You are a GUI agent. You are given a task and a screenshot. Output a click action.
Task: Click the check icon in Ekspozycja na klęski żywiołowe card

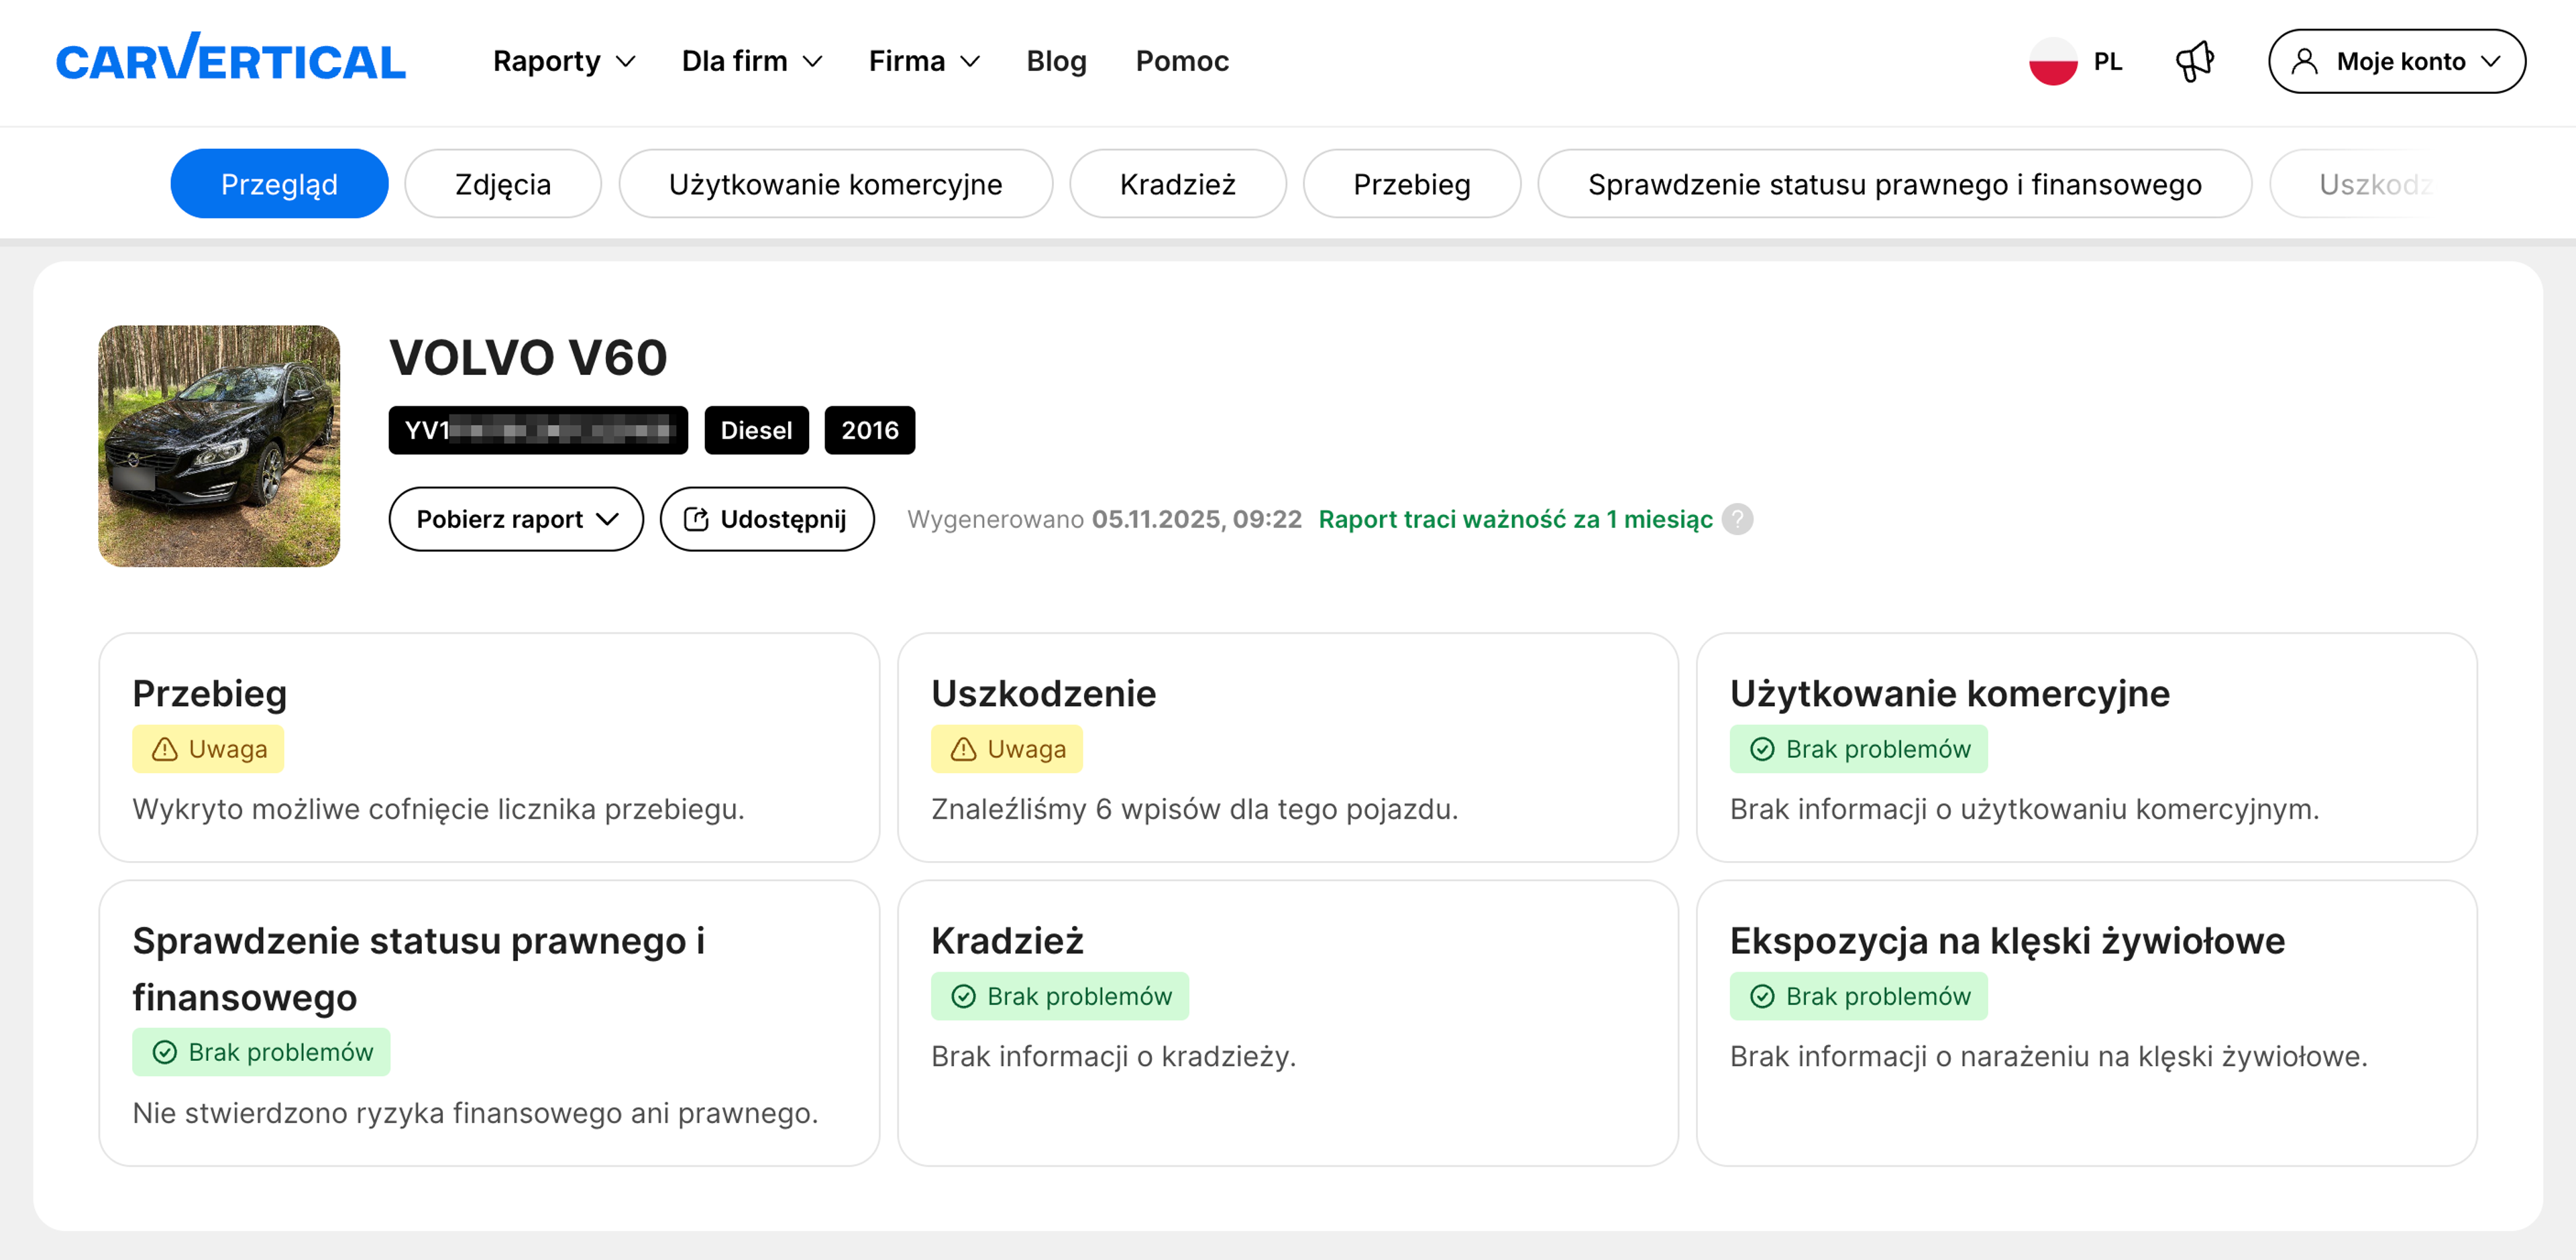pyautogui.click(x=1762, y=996)
